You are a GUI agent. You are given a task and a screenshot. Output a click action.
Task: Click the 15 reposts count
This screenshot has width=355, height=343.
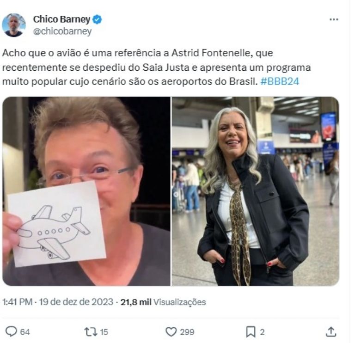104,332
